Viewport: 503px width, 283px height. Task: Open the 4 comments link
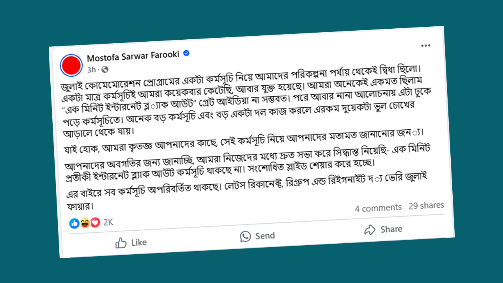(378, 208)
